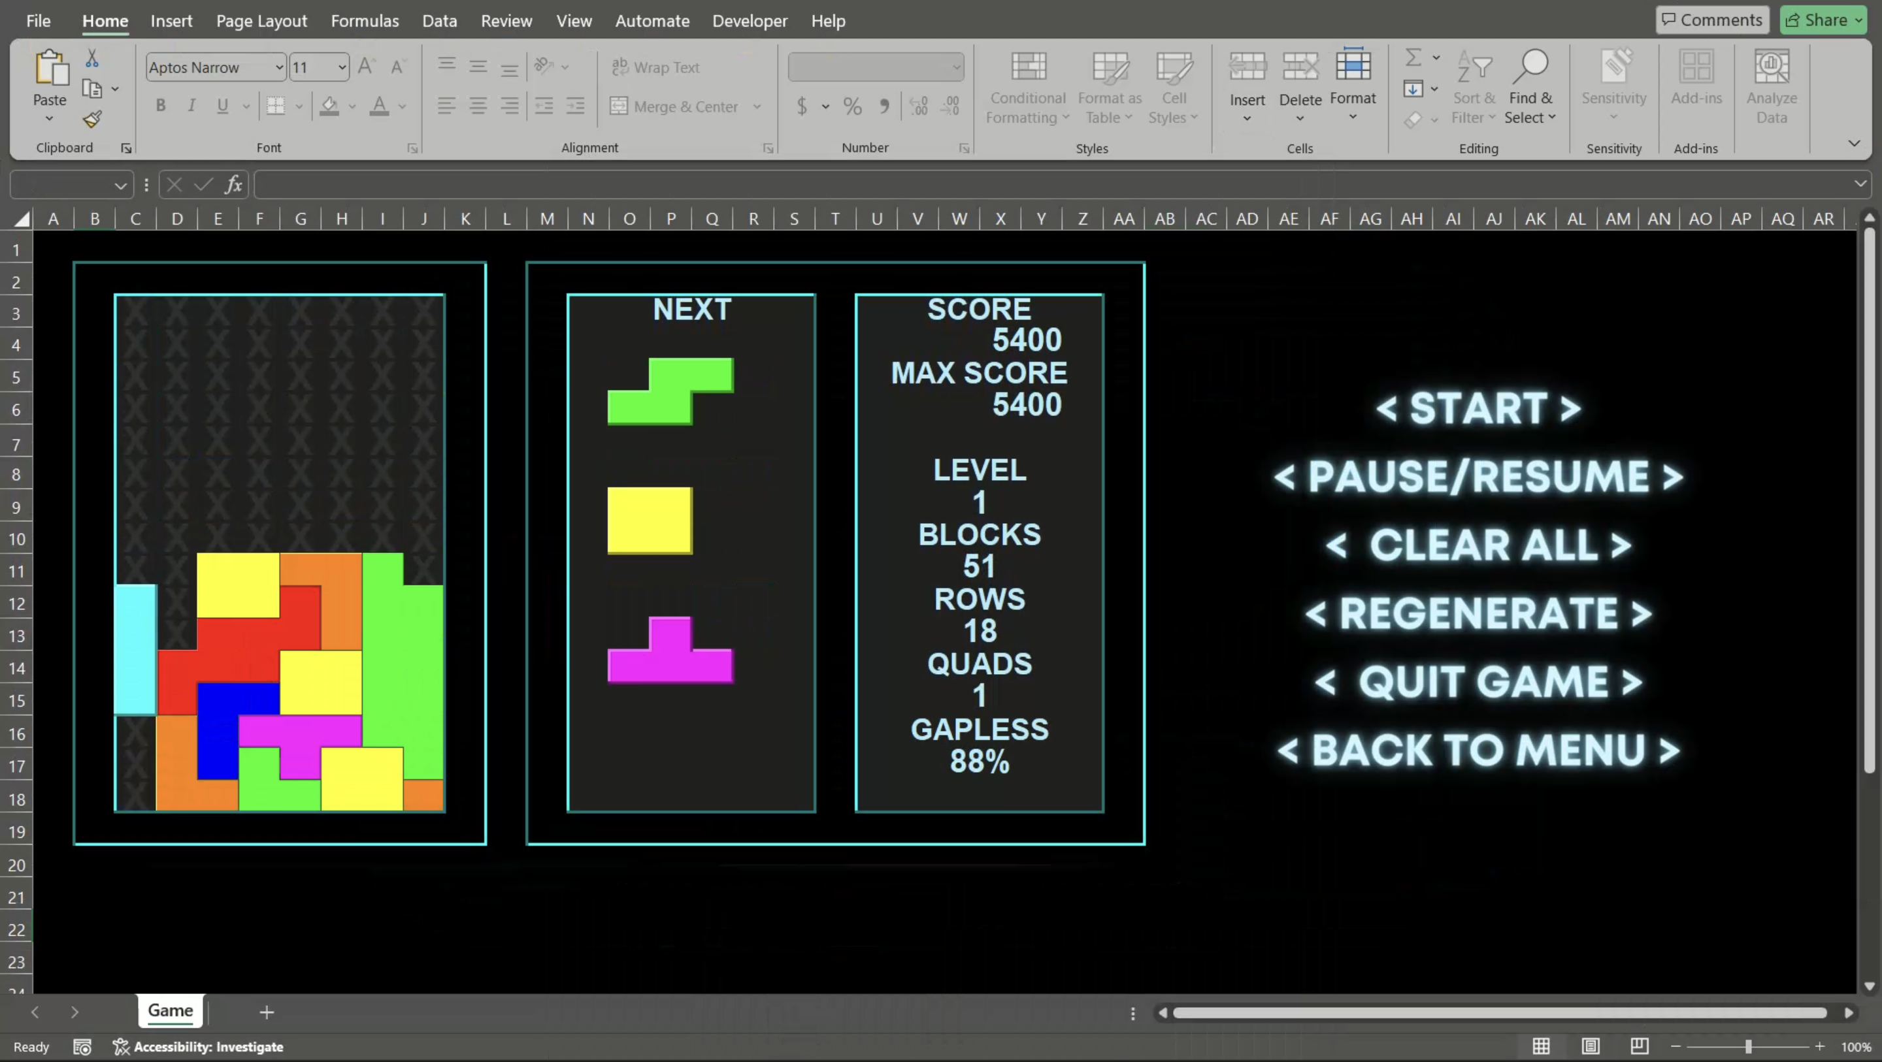Open the Format cells icon
1882x1062 pixels.
click(x=1352, y=66)
